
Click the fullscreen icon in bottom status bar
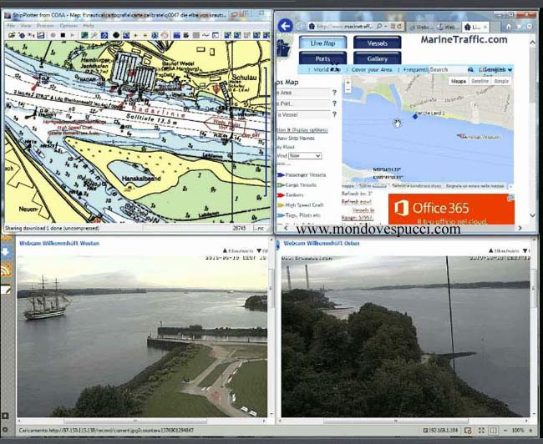481,431
